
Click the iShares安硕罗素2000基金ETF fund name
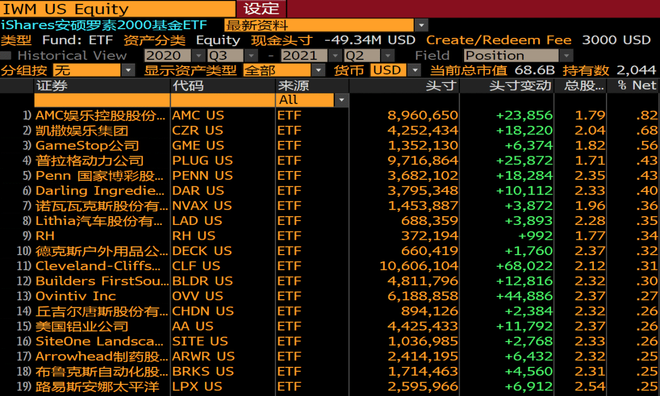[105, 25]
